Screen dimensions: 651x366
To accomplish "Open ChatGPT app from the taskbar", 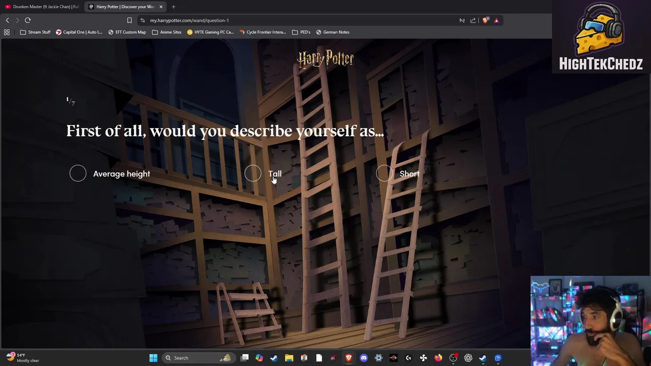I will click(x=468, y=358).
